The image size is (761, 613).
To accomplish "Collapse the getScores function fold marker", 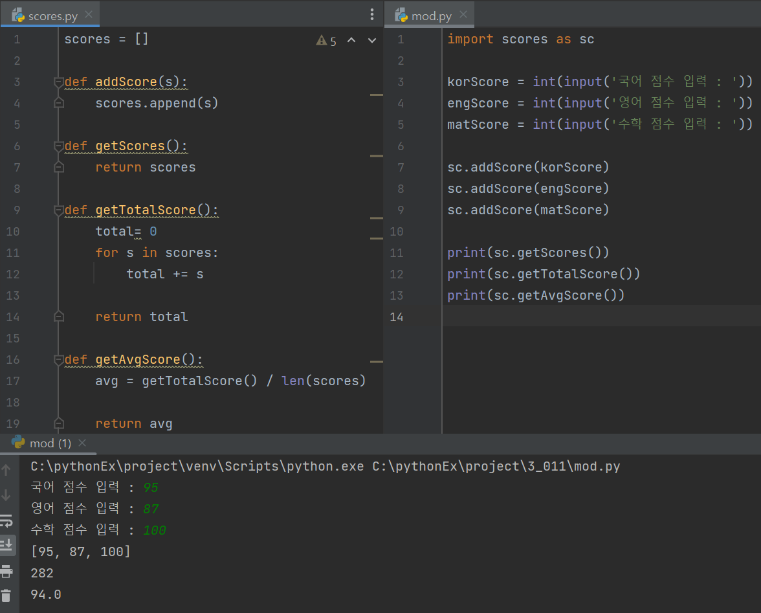I will [x=59, y=146].
